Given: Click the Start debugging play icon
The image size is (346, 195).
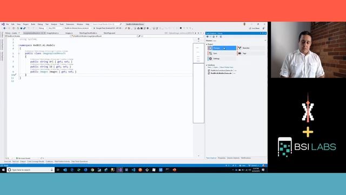Looking at the screenshot, I should coord(94,28).
